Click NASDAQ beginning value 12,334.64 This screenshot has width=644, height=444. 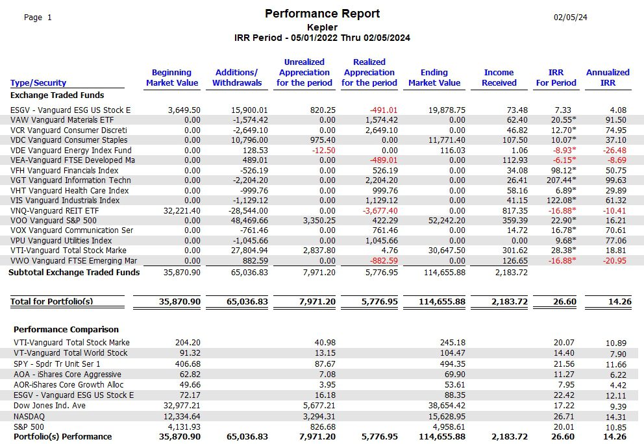point(182,417)
